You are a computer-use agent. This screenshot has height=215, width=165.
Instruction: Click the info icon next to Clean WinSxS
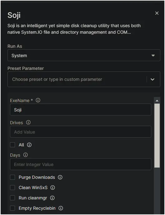coord(53,188)
